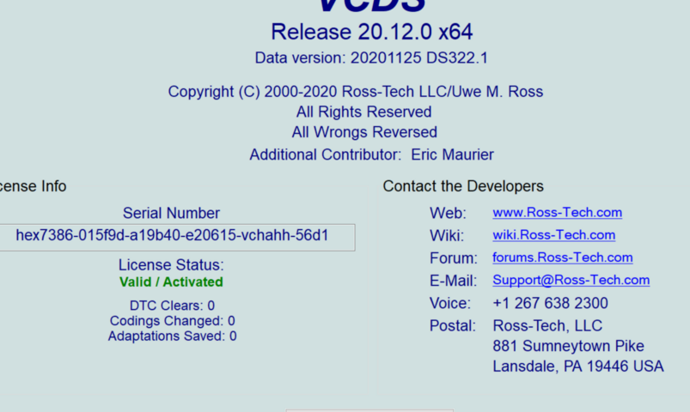Image resolution: width=690 pixels, height=412 pixels.
Task: Click the Copyright Ross-Tech LLC line
Action: (x=356, y=92)
